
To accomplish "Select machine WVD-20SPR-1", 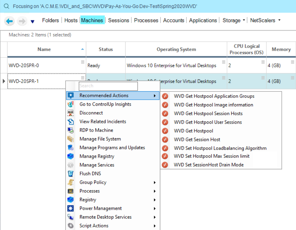I will 24,81.
